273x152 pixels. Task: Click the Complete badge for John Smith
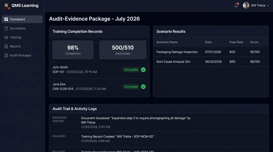click(x=131, y=70)
